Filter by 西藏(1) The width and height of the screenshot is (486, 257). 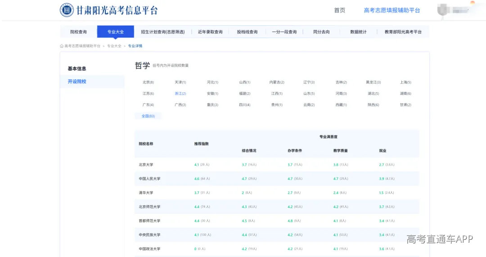pyautogui.click(x=341, y=105)
